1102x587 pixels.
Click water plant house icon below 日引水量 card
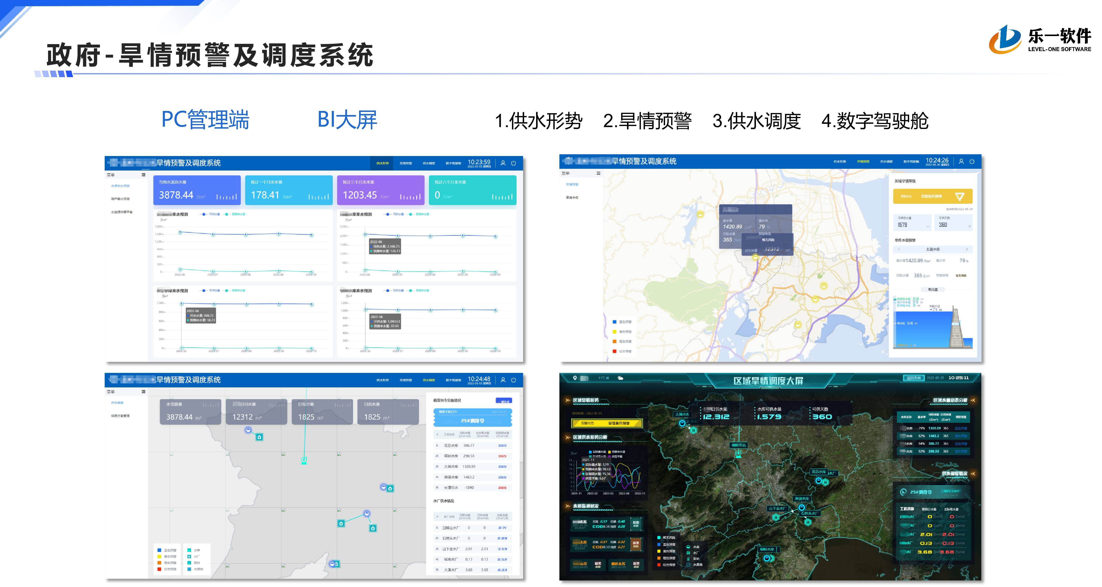(259, 437)
